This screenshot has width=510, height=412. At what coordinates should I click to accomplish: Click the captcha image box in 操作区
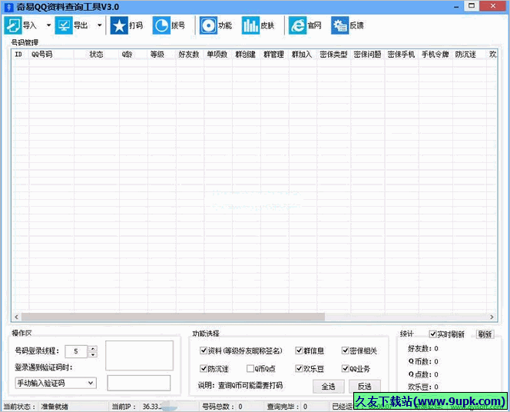139,355
